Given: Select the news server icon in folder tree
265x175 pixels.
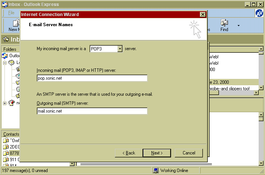Looking at the screenshot, I should coord(11,103).
